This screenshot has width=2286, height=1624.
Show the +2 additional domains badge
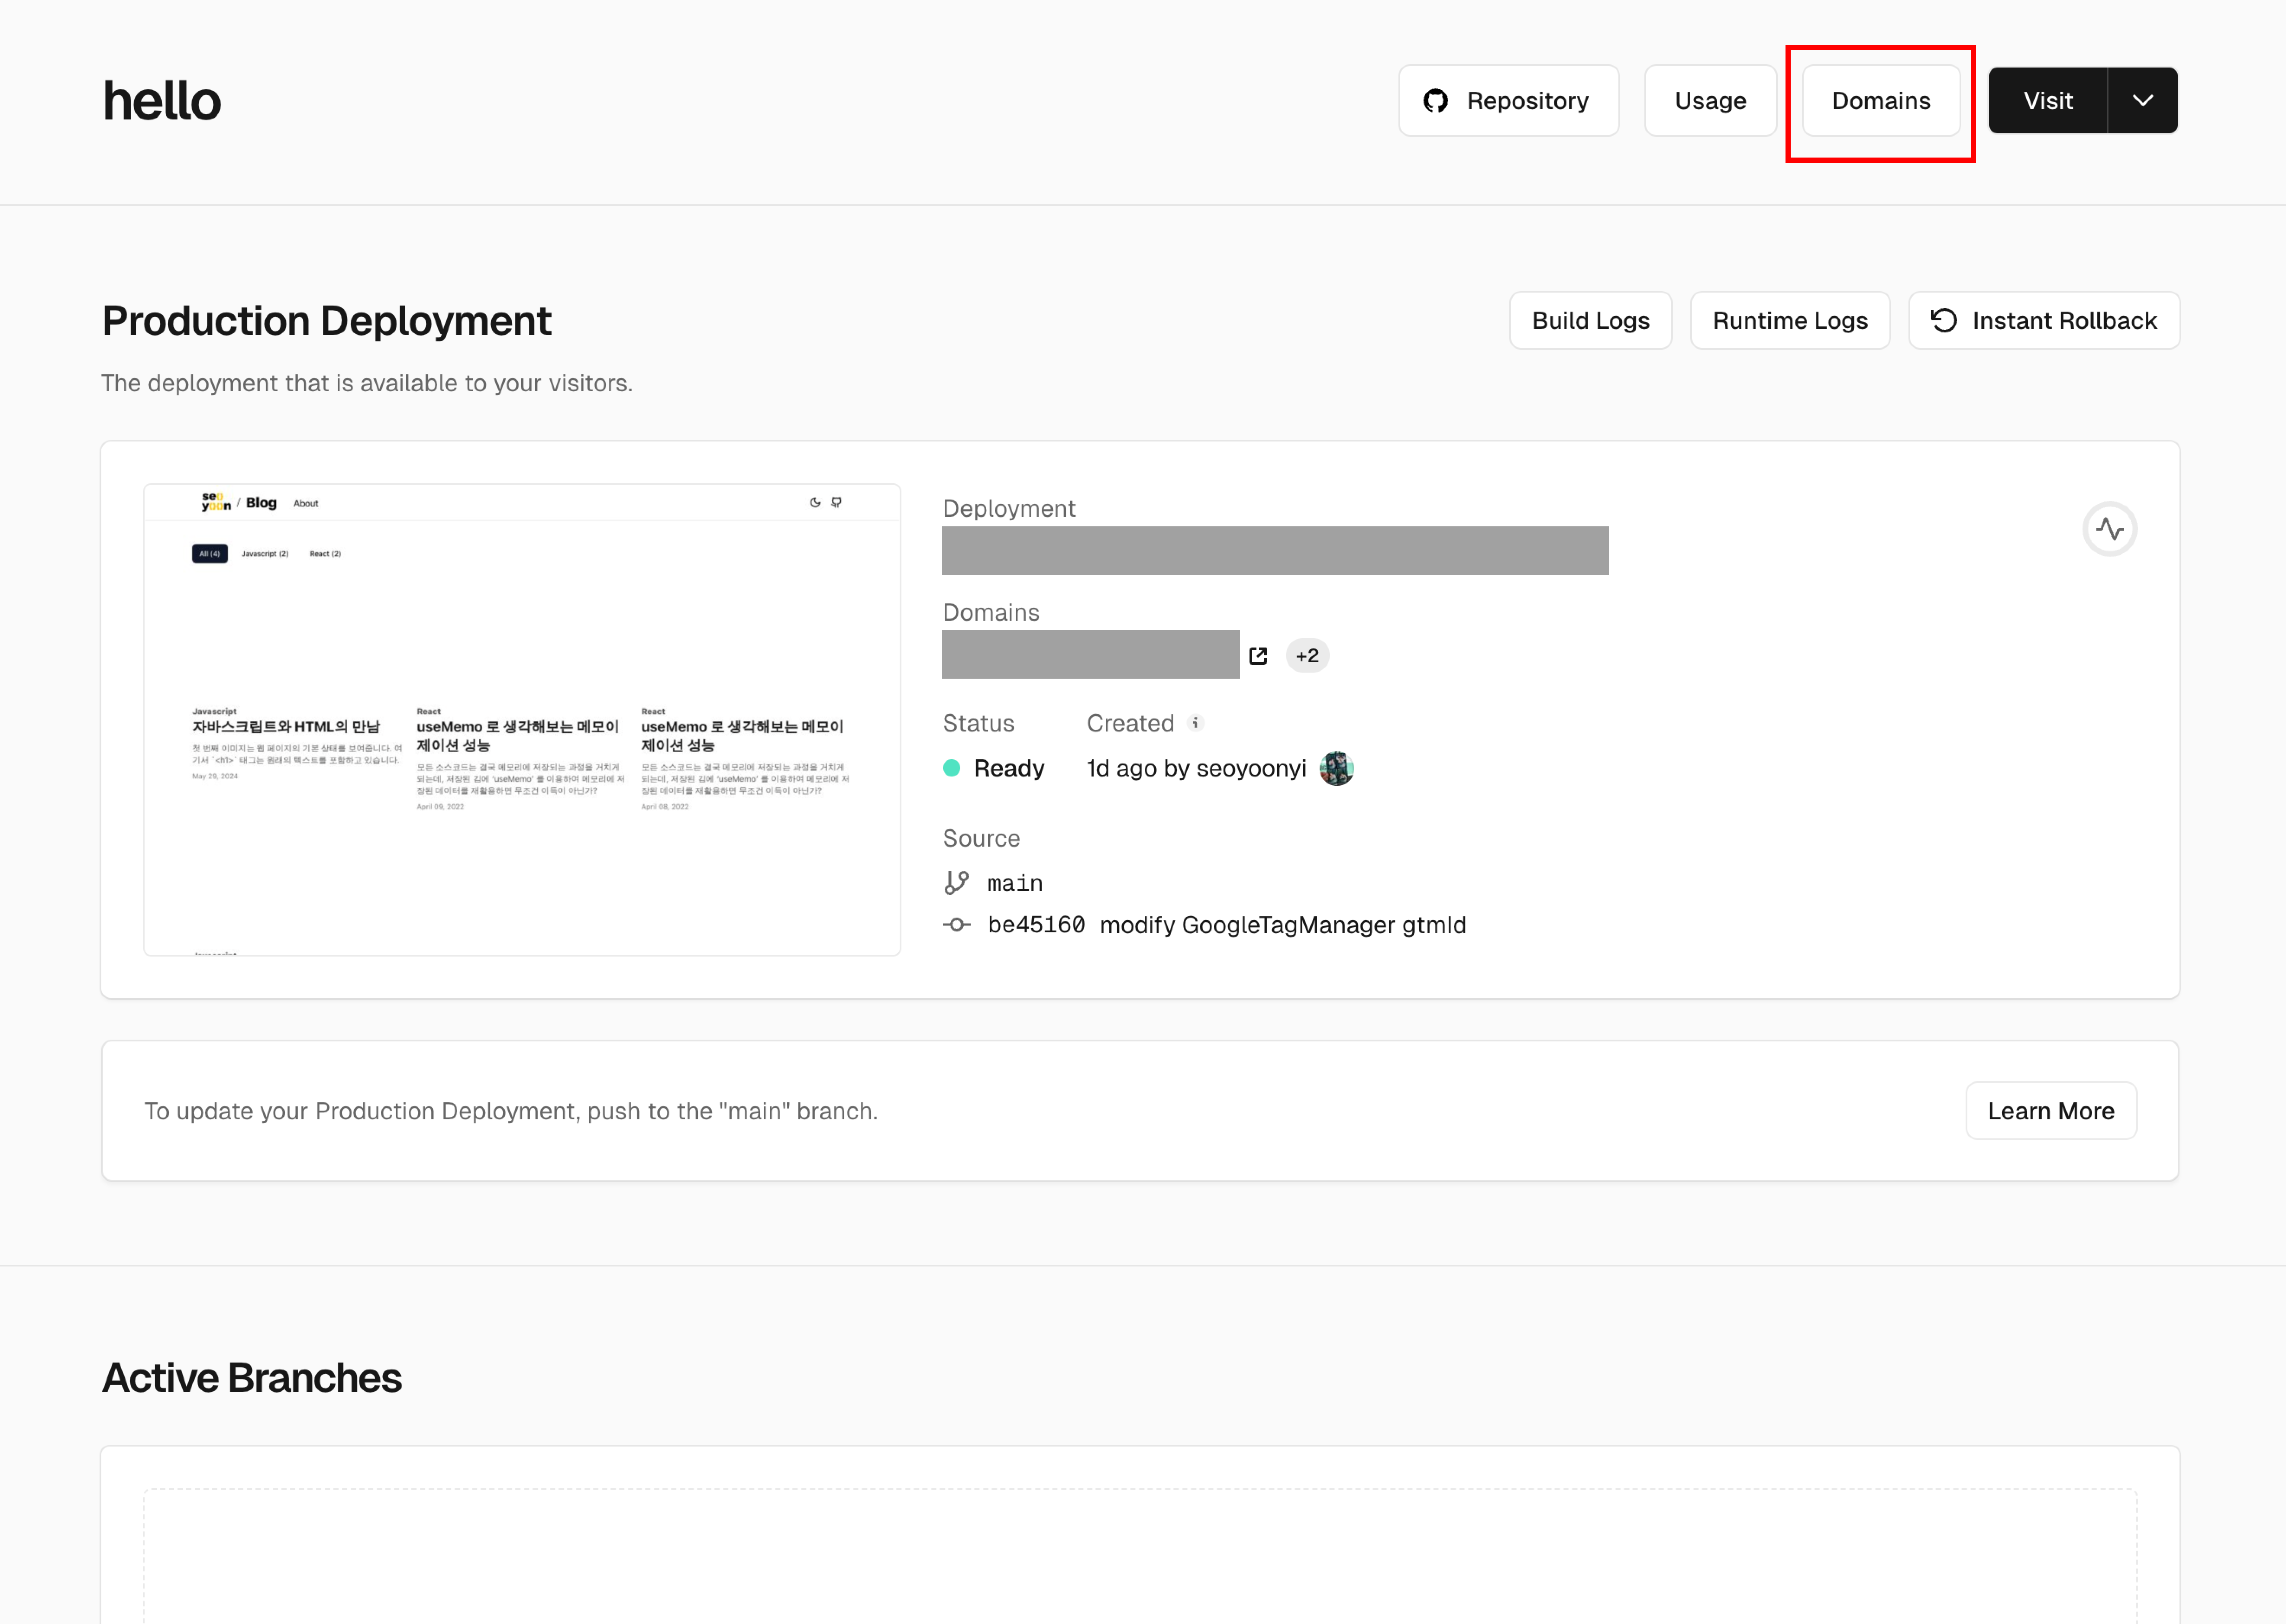(x=1307, y=656)
